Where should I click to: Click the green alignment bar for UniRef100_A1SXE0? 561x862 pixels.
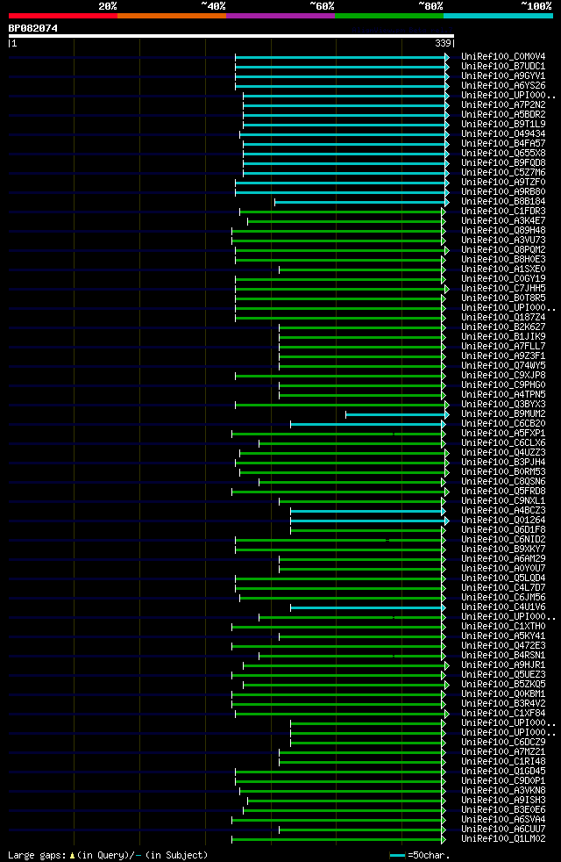point(362,270)
